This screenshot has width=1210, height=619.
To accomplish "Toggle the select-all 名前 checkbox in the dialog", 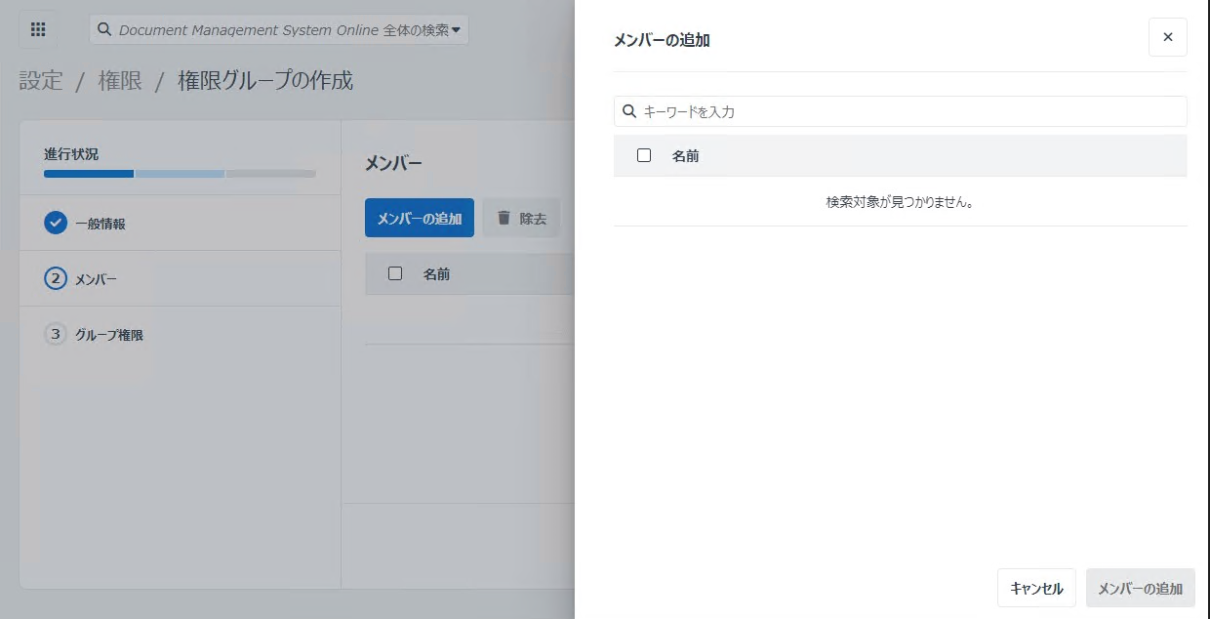I will point(644,155).
